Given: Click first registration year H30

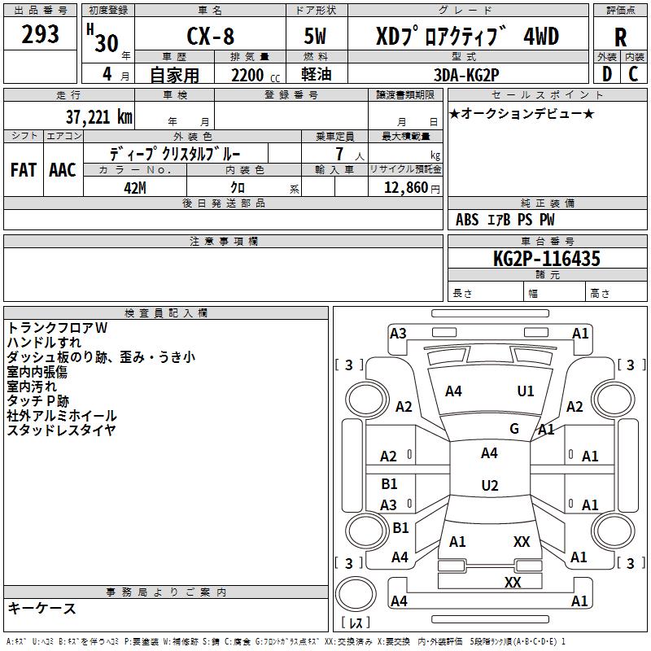Looking at the screenshot, I should tap(103, 38).
